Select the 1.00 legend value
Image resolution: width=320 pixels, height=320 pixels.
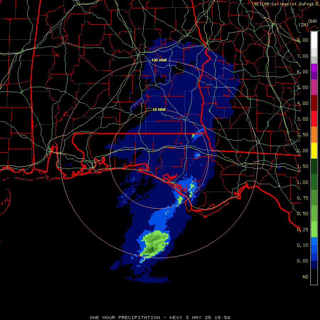point(303,182)
